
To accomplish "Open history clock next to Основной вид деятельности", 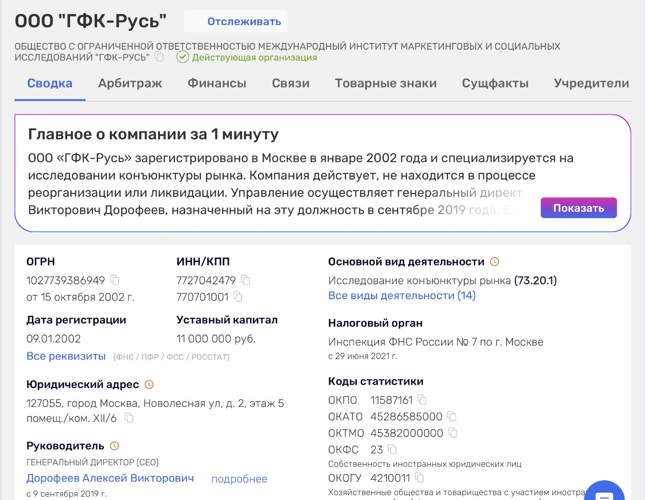I will tap(495, 262).
